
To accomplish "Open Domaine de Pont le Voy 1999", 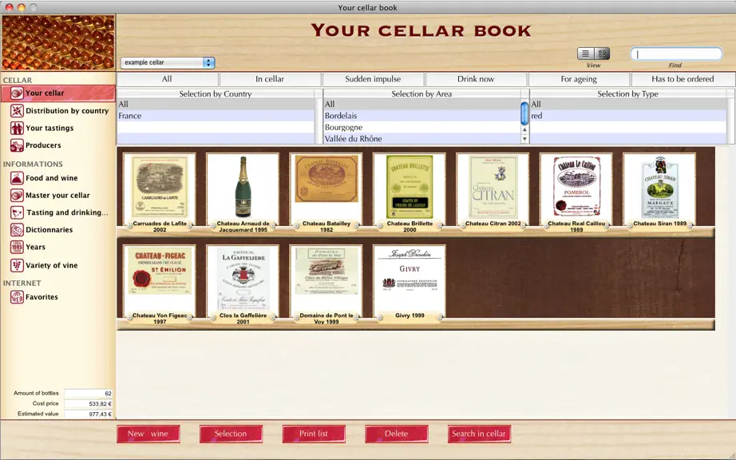I will click(x=326, y=282).
